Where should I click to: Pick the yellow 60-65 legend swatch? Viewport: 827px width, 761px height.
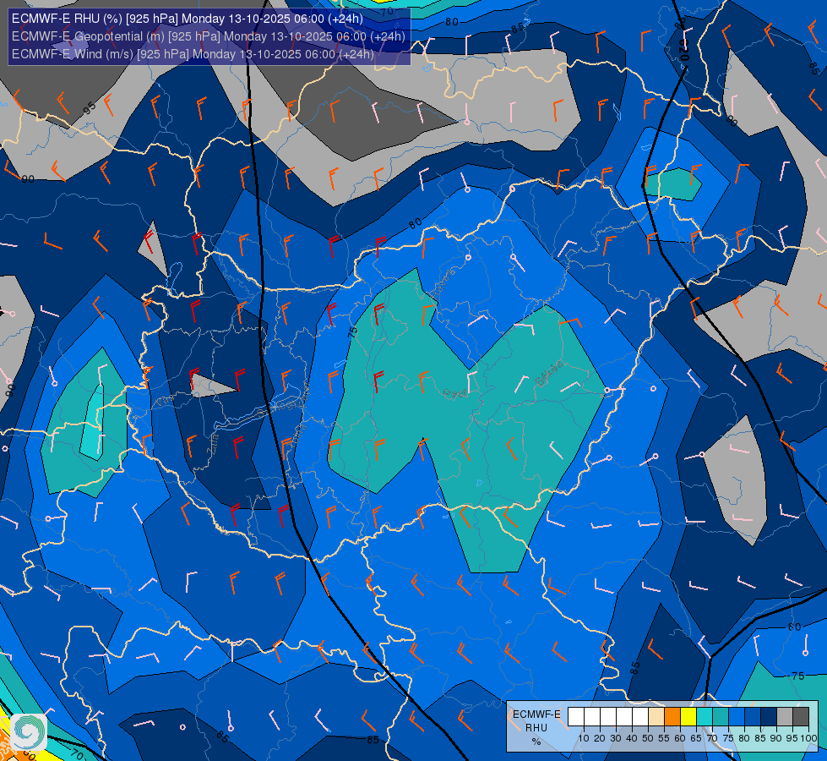coord(688,716)
